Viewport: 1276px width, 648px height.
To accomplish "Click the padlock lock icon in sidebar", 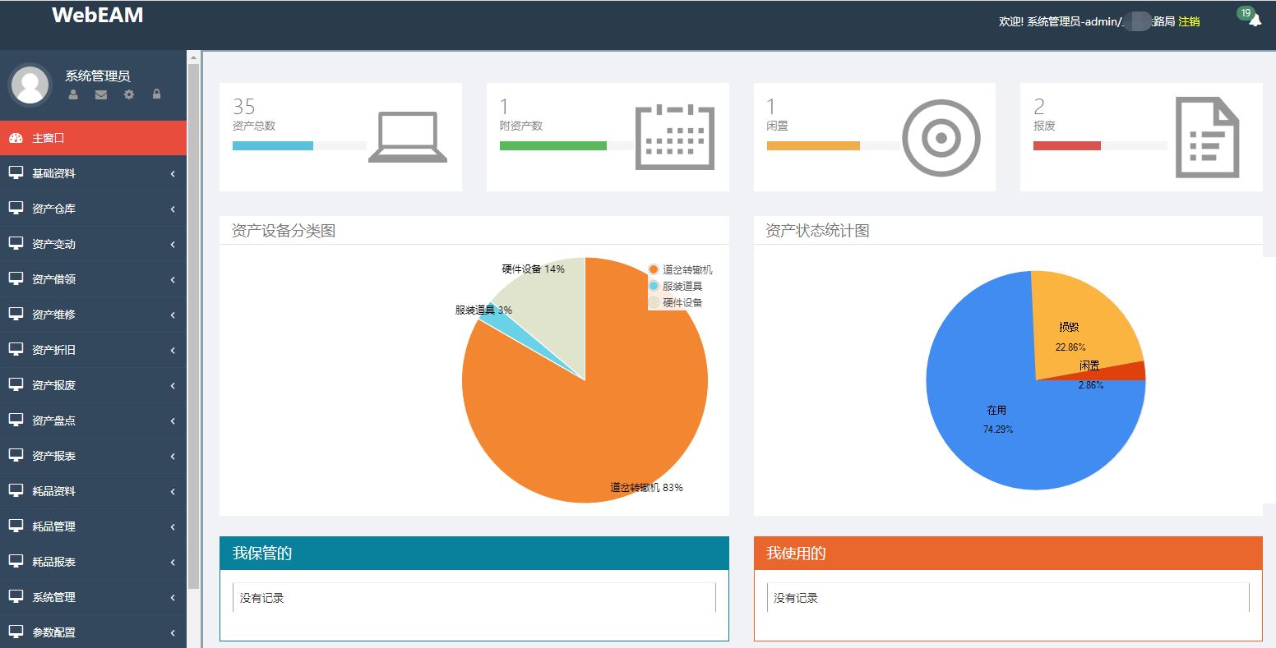I will point(156,94).
